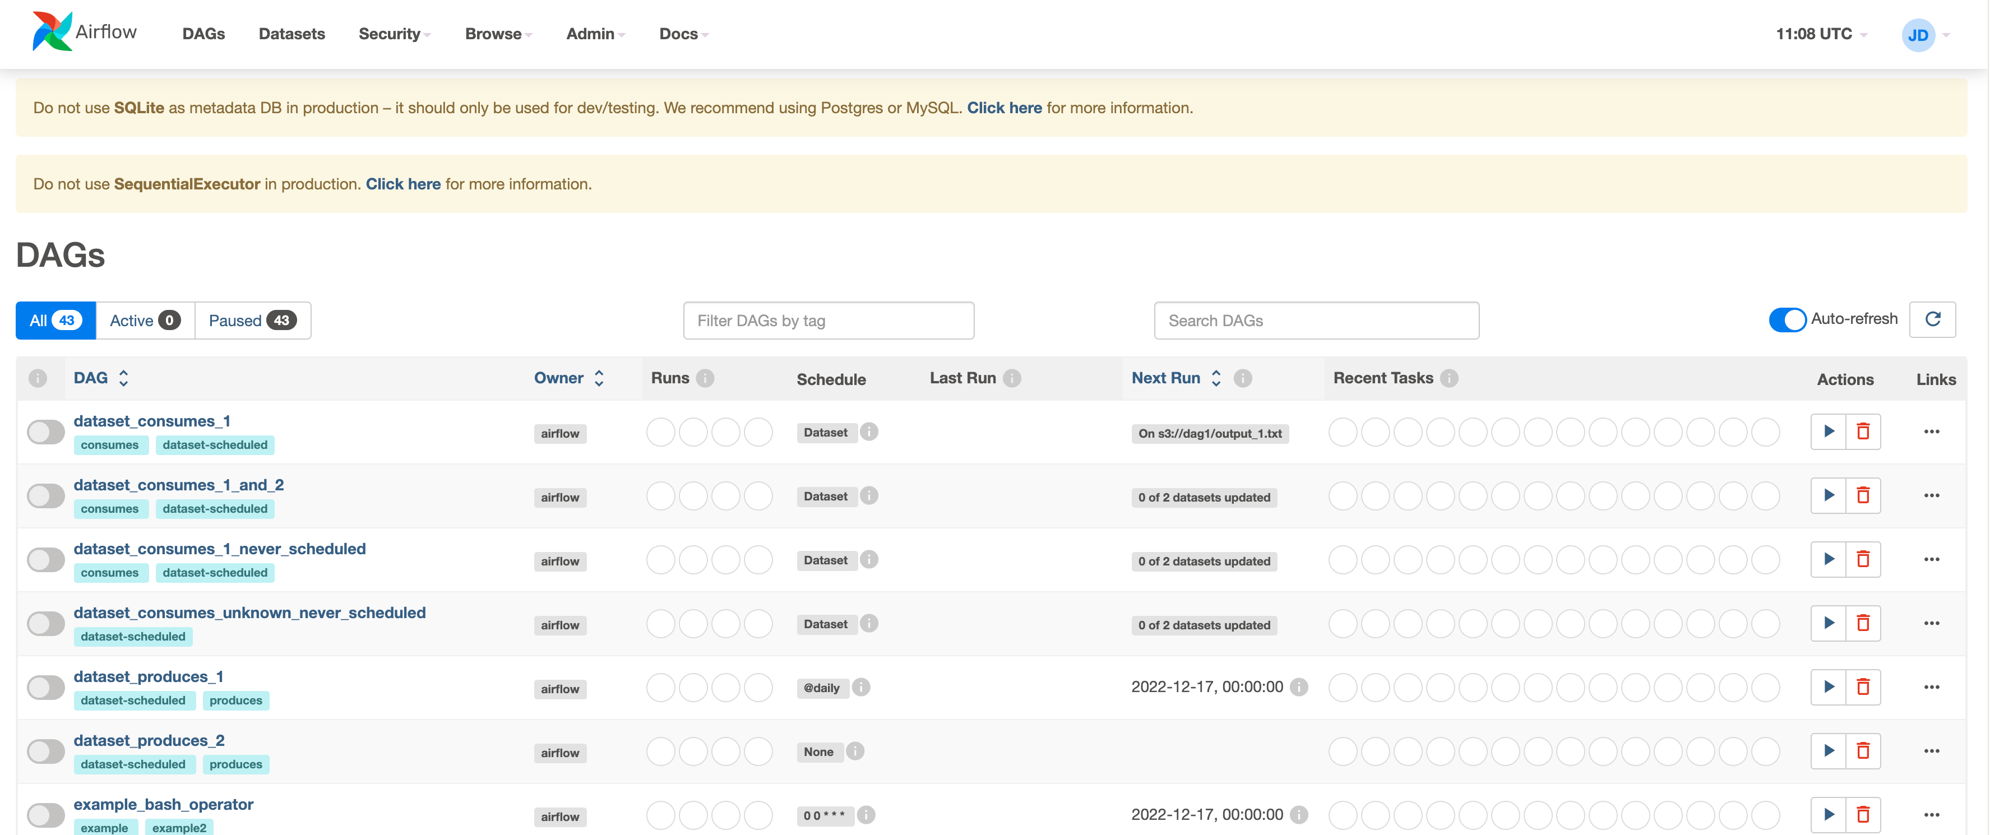Click the SQLite warning's Click here link
The height and width of the screenshot is (835, 1990).
pyautogui.click(x=1005, y=108)
